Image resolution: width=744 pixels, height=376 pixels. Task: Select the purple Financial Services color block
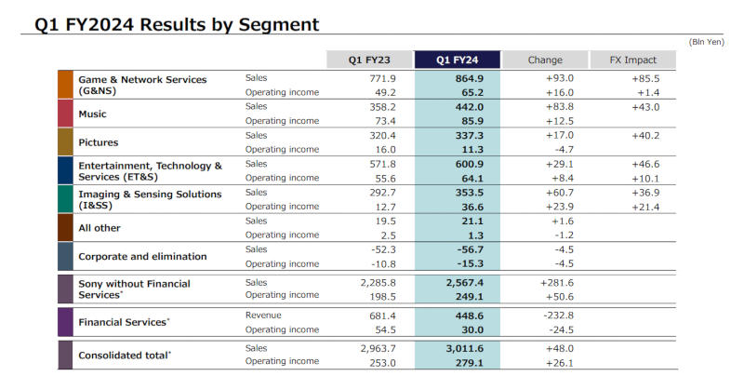click(65, 322)
